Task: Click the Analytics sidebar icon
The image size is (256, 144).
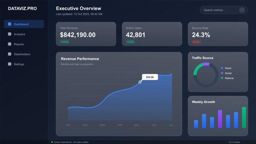Action: click(x=10, y=34)
